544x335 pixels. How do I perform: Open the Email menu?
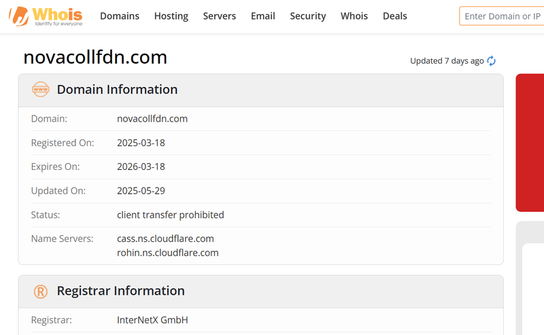click(263, 16)
